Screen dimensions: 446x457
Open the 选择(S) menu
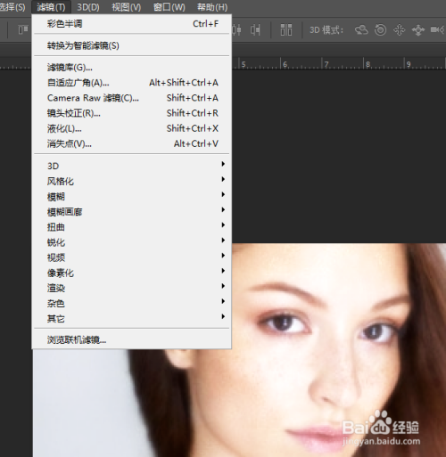click(12, 7)
